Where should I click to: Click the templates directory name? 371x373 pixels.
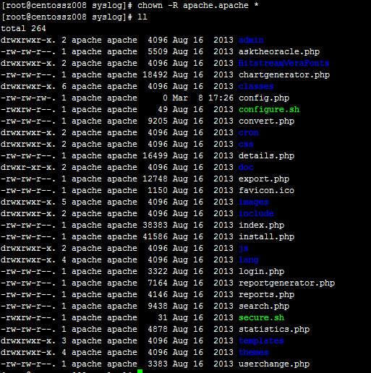click(261, 341)
